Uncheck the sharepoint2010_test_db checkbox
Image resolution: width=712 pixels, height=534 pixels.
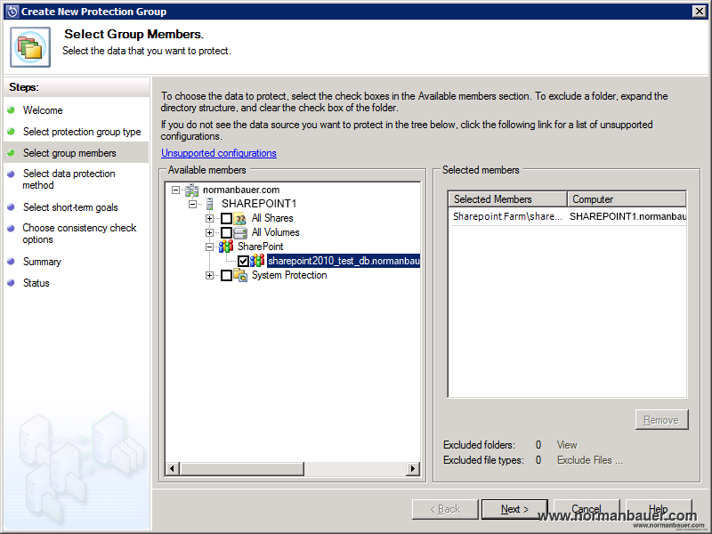pos(243,261)
